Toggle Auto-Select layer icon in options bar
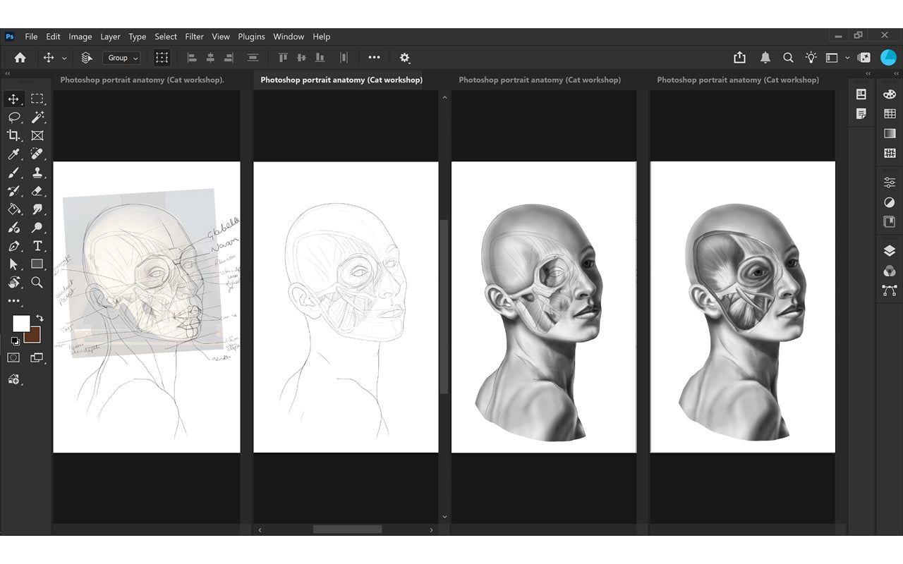Screen dimensions: 903x564 [87, 58]
